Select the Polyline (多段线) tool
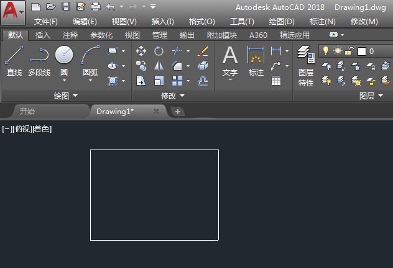The width and height of the screenshot is (393, 268). (39, 61)
